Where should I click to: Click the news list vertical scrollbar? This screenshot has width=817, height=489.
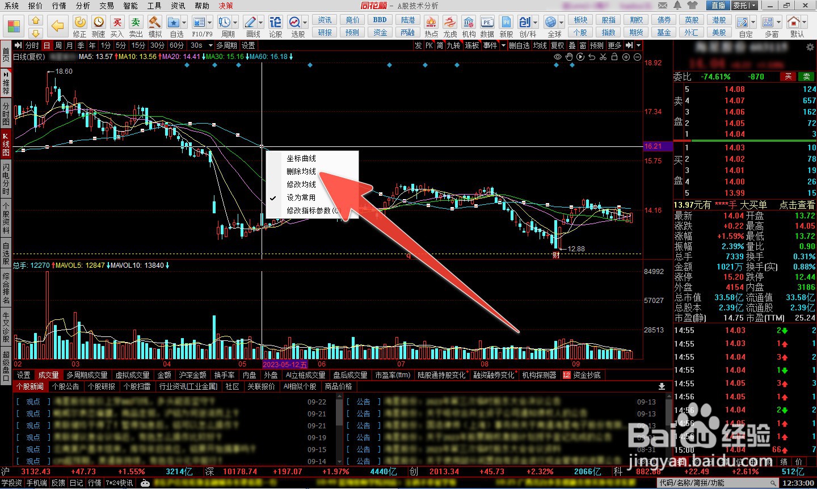[340, 430]
